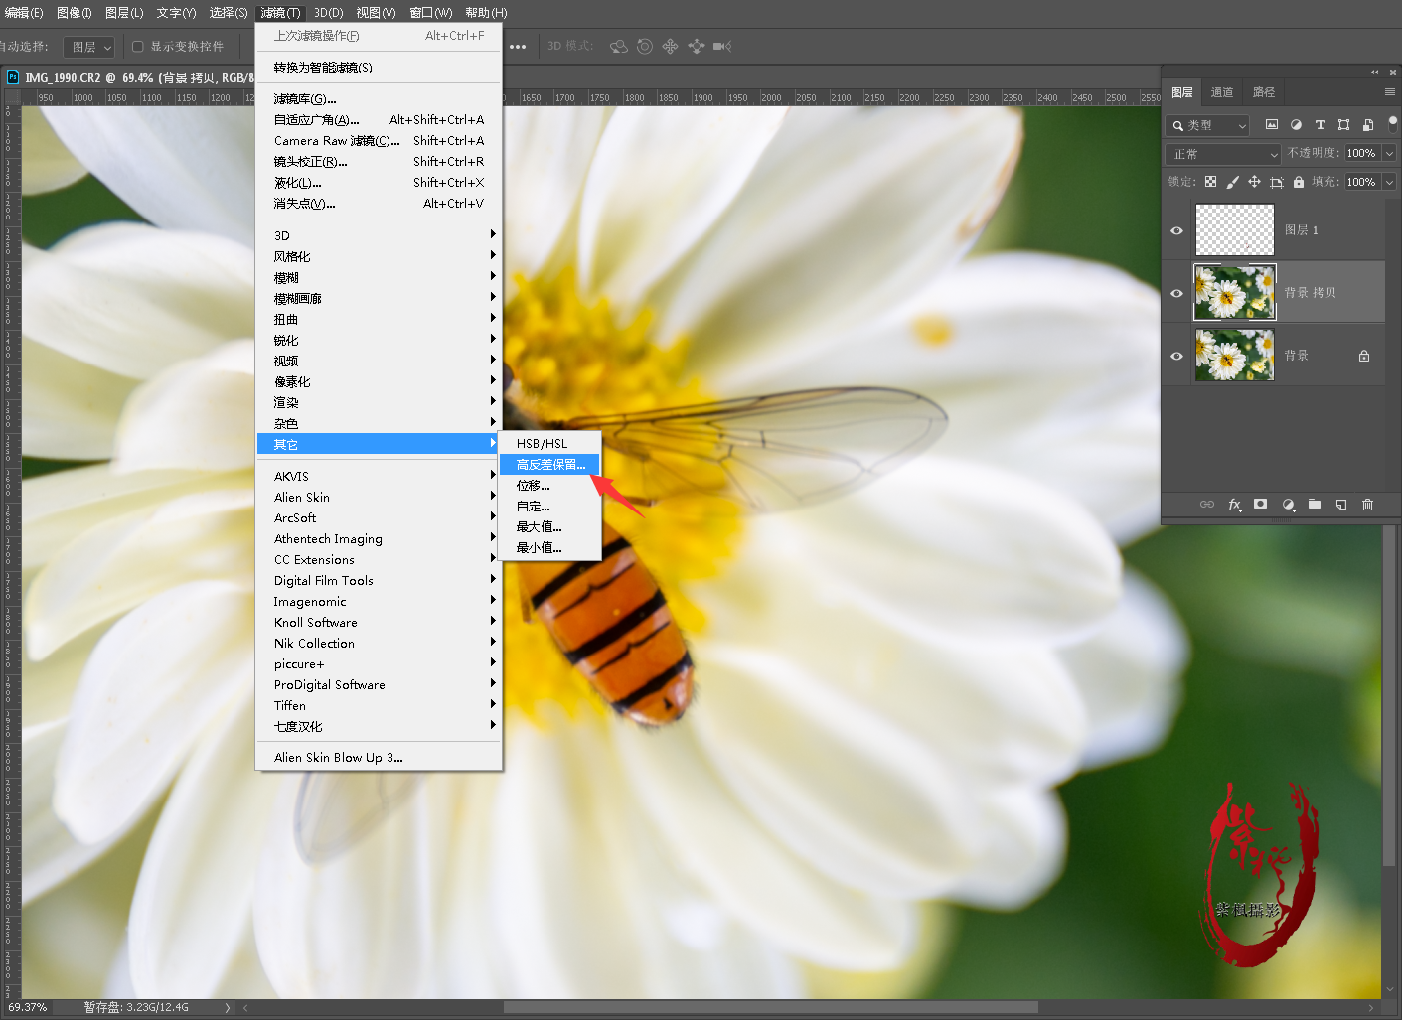This screenshot has width=1402, height=1020.
Task: Click the lock all padlock icon
Action: point(1298,182)
